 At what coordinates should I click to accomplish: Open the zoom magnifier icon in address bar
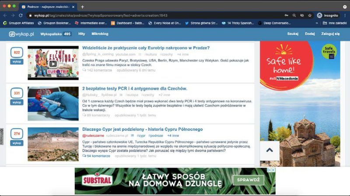294,15
